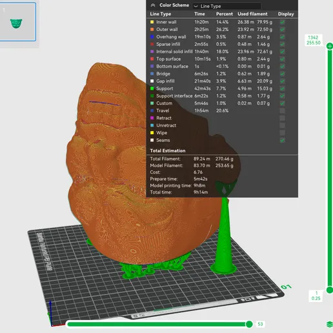Click the Percent column header
Screen dimensions: 333x333
tap(225, 14)
